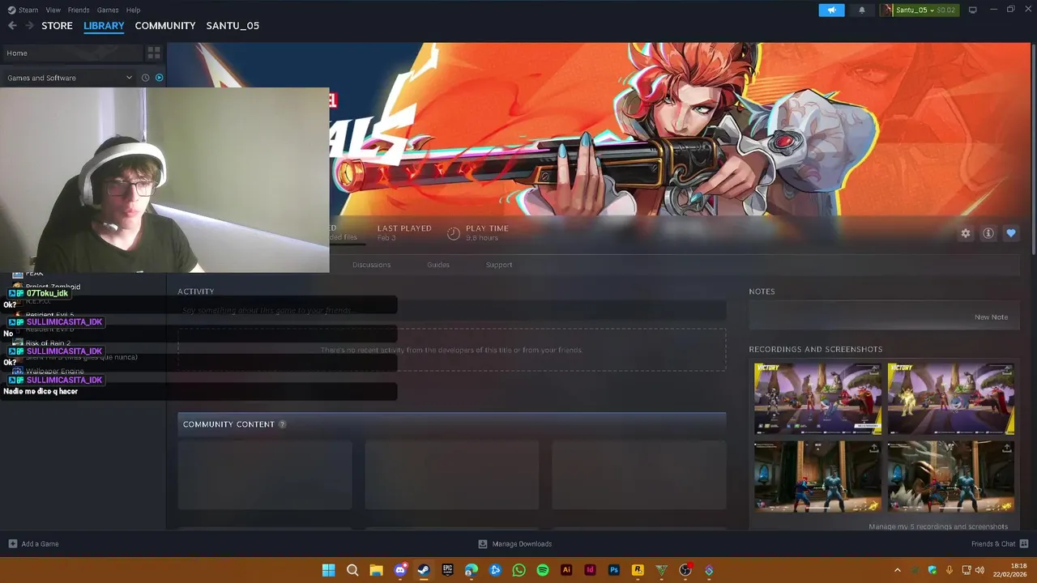
Task: Go to the STORE tab
Action: click(x=57, y=26)
